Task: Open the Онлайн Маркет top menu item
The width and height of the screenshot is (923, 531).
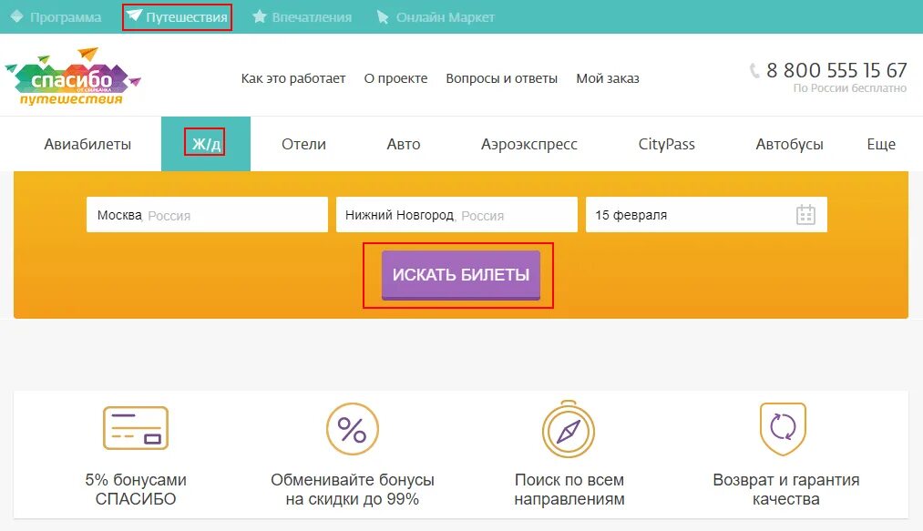Action: coord(445,17)
